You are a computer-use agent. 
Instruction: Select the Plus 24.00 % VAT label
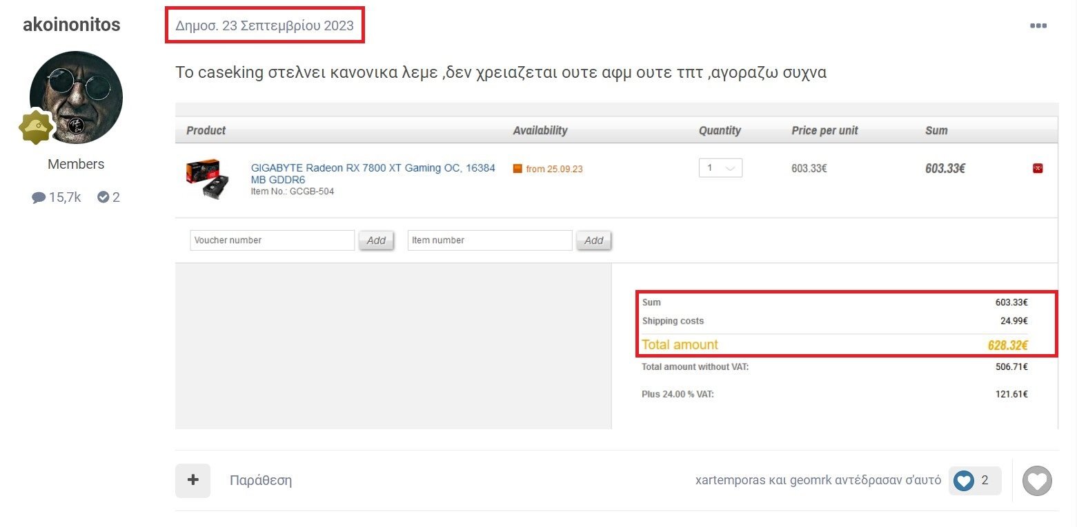point(678,395)
